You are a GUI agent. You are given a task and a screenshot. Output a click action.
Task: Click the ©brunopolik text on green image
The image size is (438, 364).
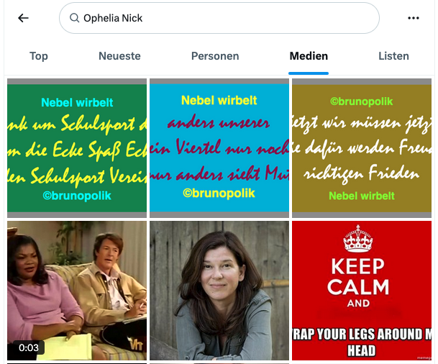77,196
